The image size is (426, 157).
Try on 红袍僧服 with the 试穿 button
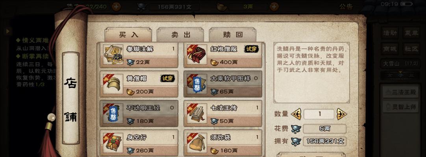tap(251, 49)
